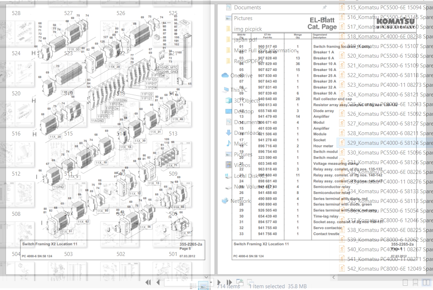Image resolution: width=433 pixels, height=290 pixels.
Task: Open the japan pdf folder
Action: pyautogui.click(x=246, y=39)
